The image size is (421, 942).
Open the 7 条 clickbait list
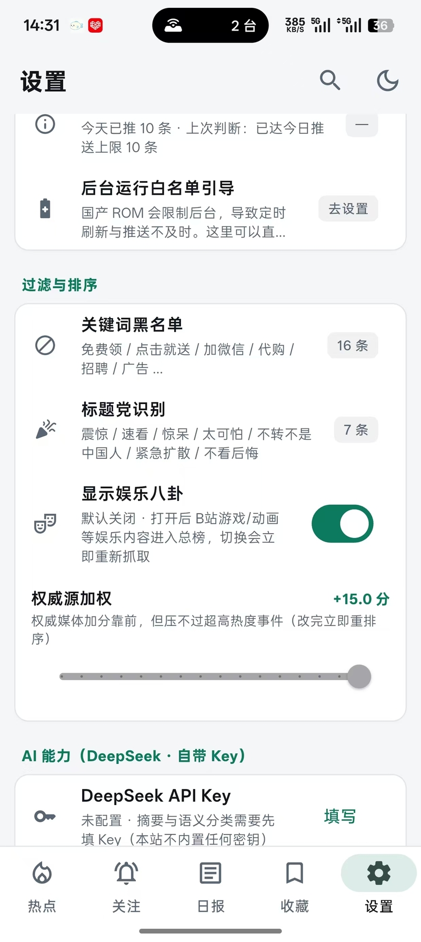(x=356, y=430)
